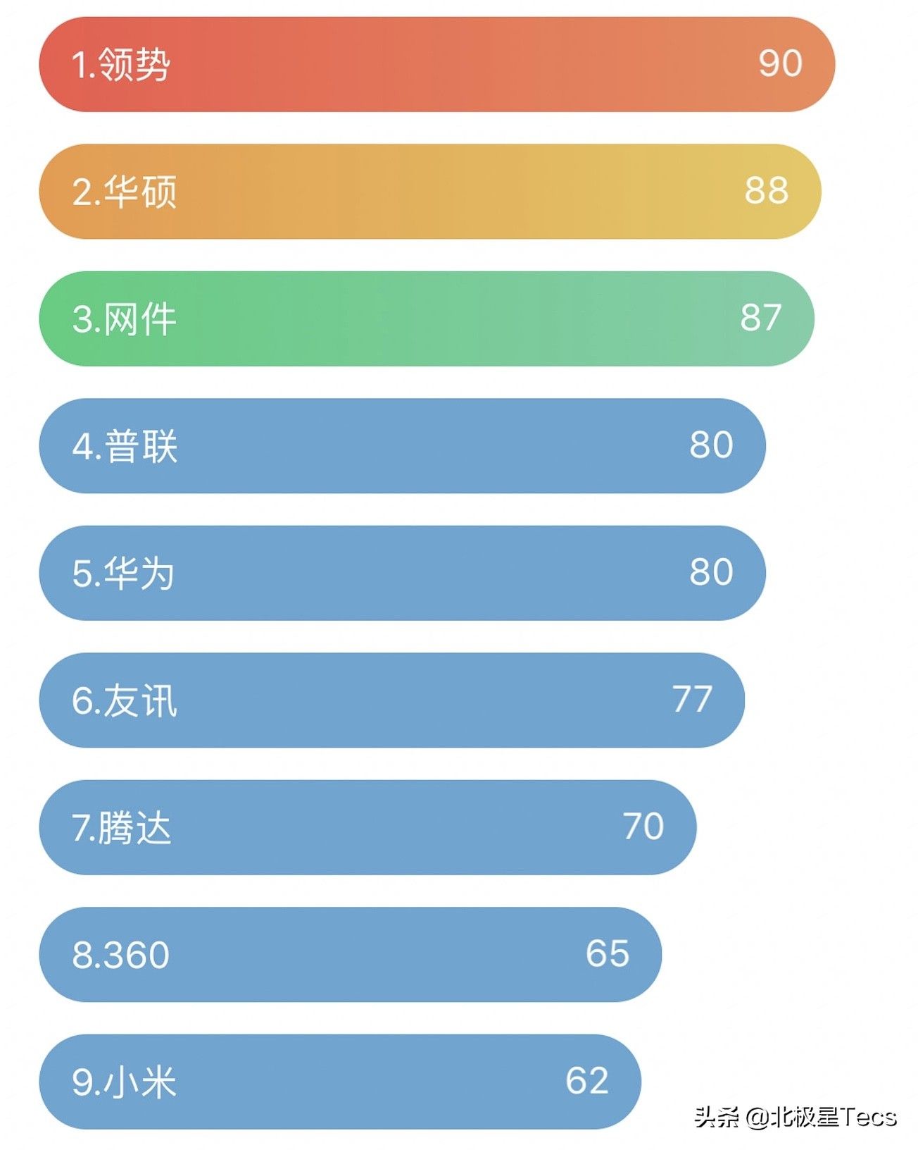Click the score 77 value

click(692, 699)
